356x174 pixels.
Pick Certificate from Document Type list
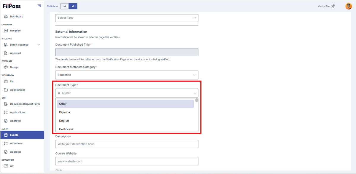pyautogui.click(x=125, y=129)
